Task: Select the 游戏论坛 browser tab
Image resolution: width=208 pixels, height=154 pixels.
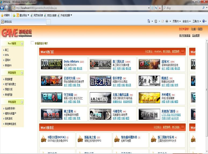Action: (23, 22)
